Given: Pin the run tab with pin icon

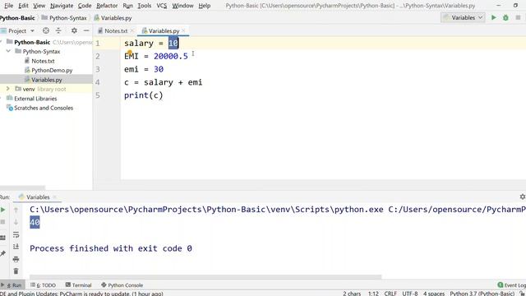Looking at the screenshot, I should (3, 253).
